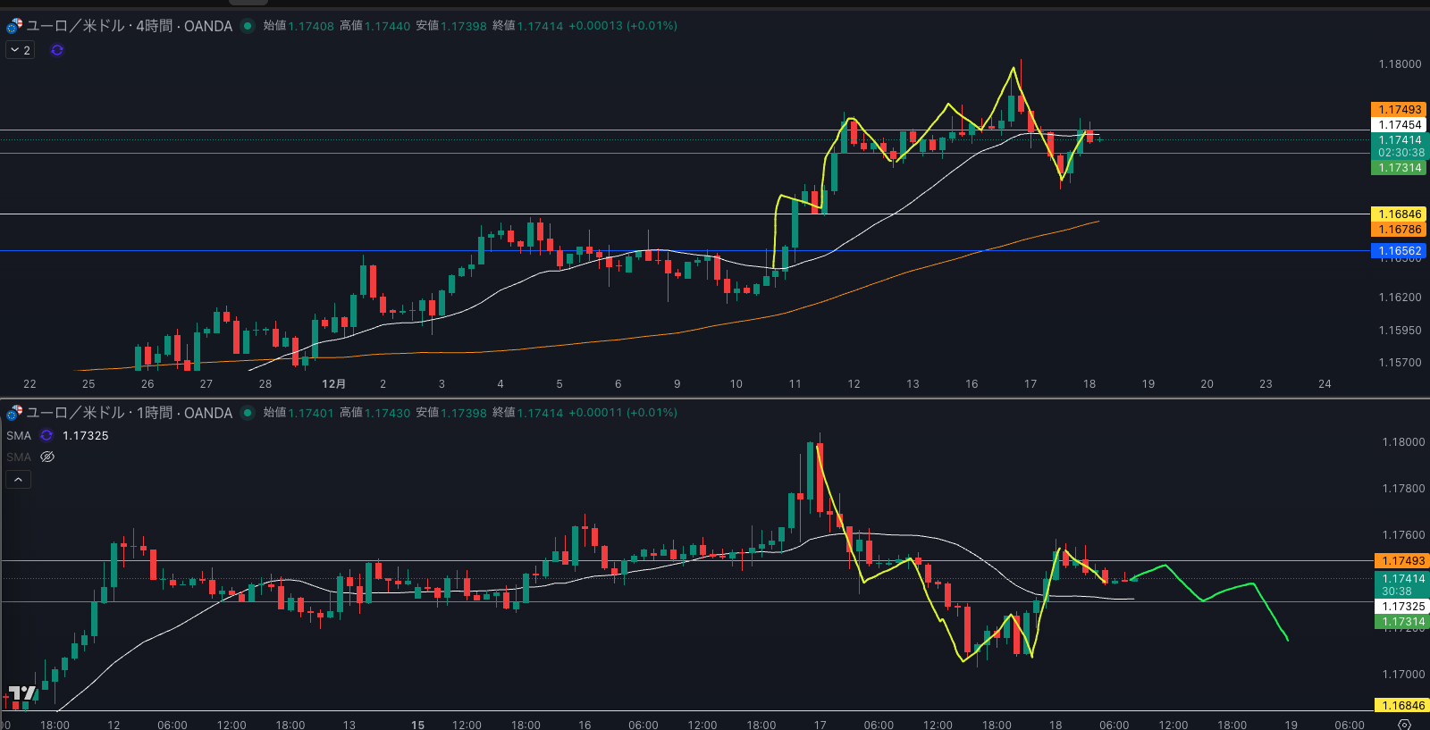Click the yellow 1.16846 price label on upper chart
Viewport: 1430px width, 730px height.
pyautogui.click(x=1399, y=214)
